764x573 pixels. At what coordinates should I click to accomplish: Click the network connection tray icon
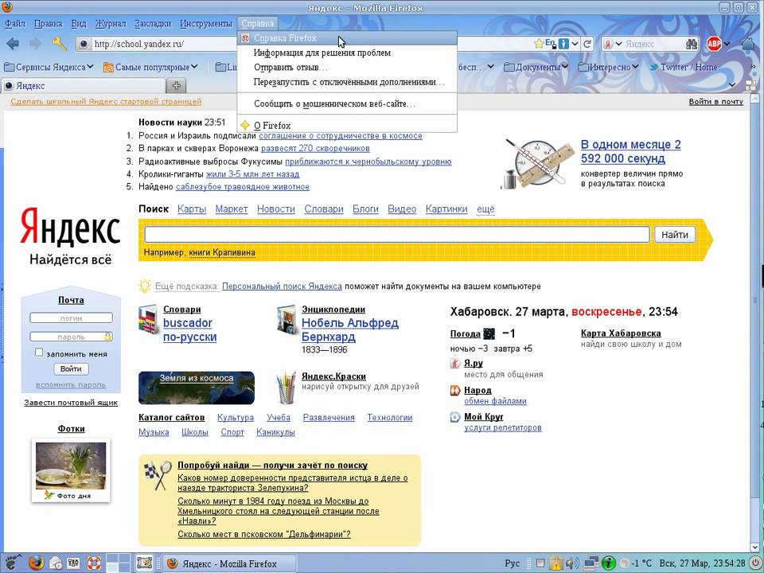click(591, 563)
